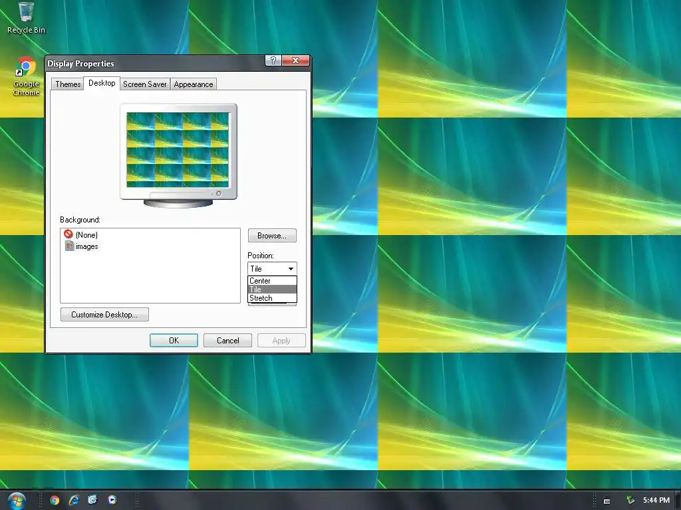The height and width of the screenshot is (510, 681).
Task: Choose Stretch from the Position list
Action: click(x=272, y=298)
